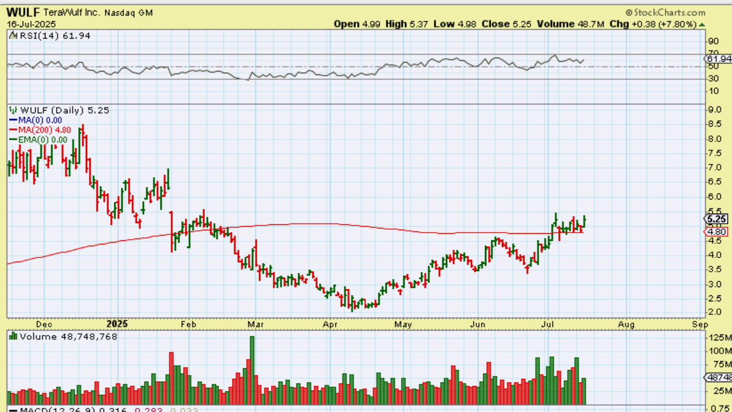Click the 7.0 price axis label
732x412 pixels.
[x=714, y=168]
